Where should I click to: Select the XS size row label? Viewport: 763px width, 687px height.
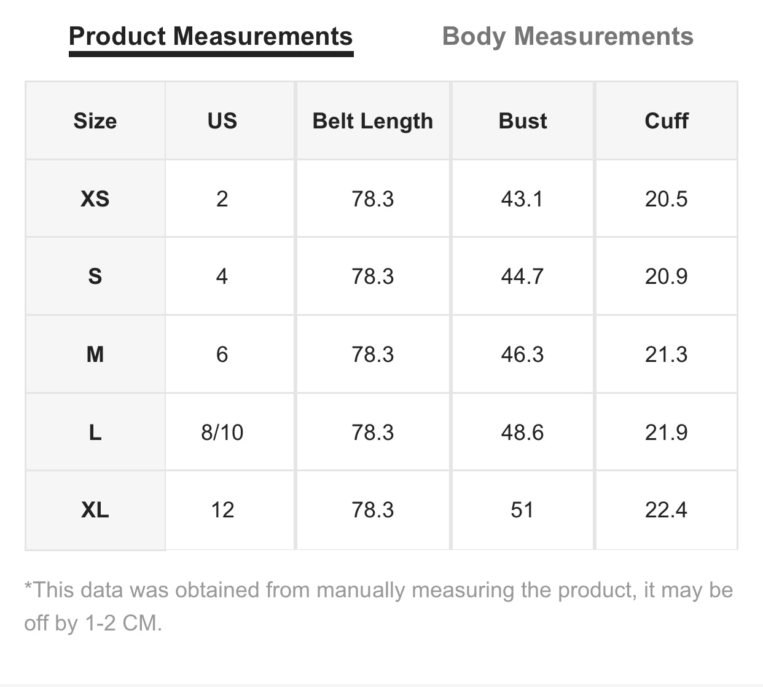coord(95,199)
